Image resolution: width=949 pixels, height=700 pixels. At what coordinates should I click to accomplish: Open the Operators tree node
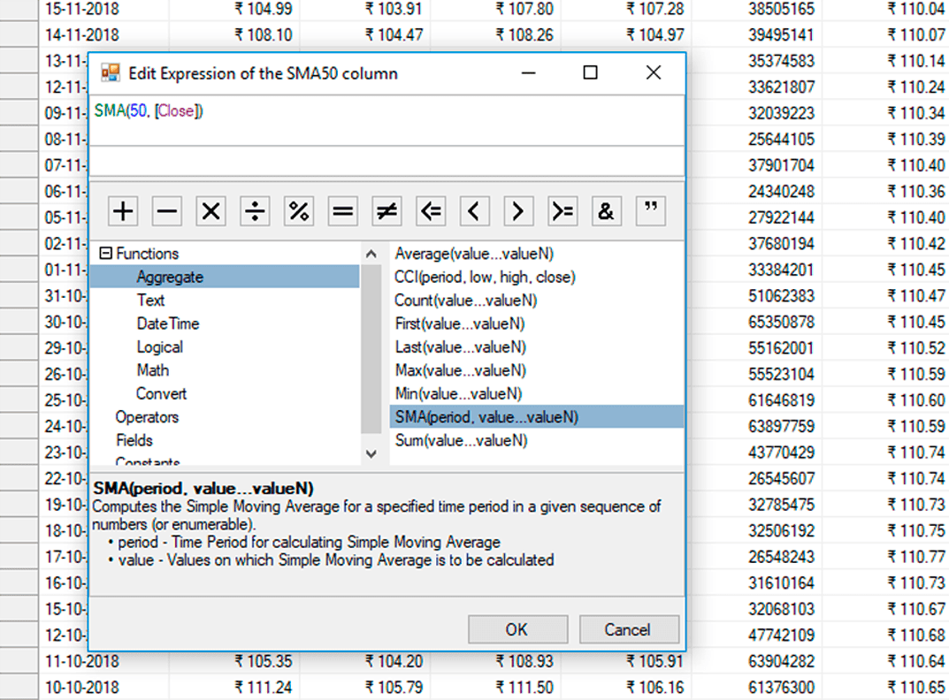[147, 417]
